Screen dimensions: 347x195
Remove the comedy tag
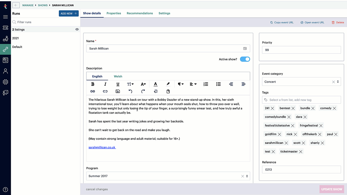click(334, 108)
